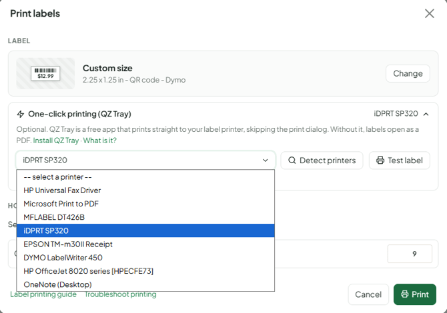Click the lightning bolt One-click printing icon
The width and height of the screenshot is (447, 313).
[x=21, y=114]
